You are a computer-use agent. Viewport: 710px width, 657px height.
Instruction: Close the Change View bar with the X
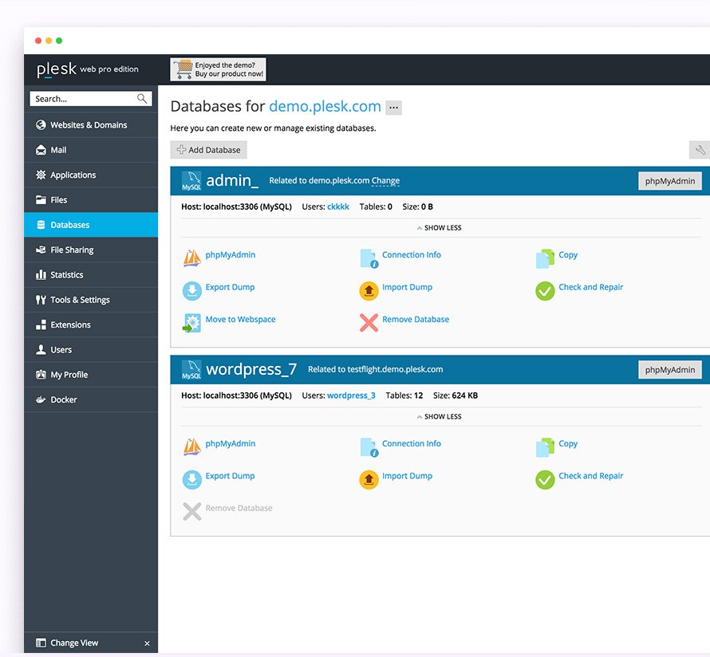click(x=147, y=643)
